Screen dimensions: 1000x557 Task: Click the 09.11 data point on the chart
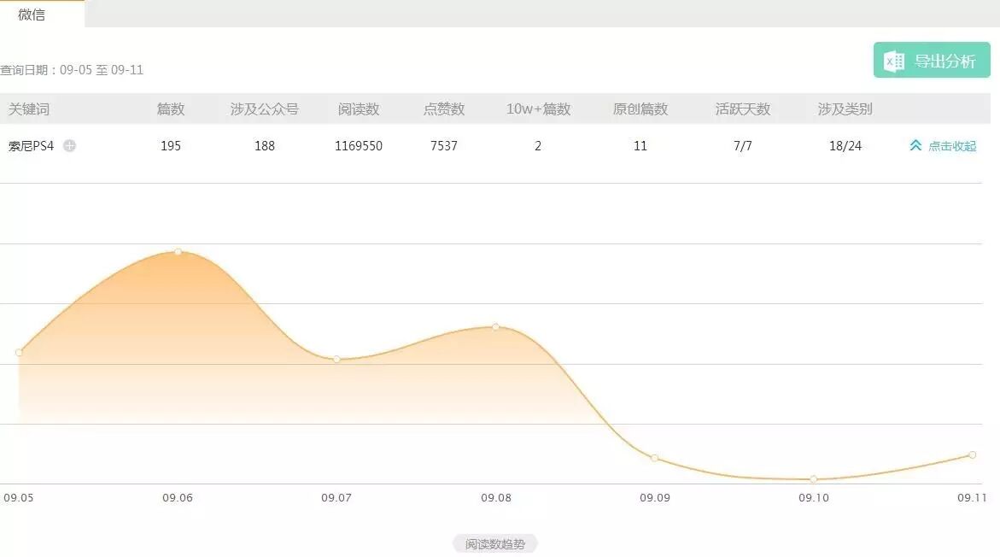click(x=972, y=454)
